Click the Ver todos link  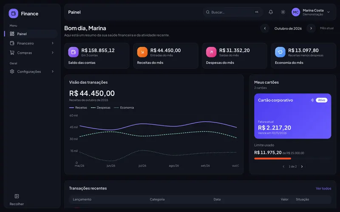323,188
